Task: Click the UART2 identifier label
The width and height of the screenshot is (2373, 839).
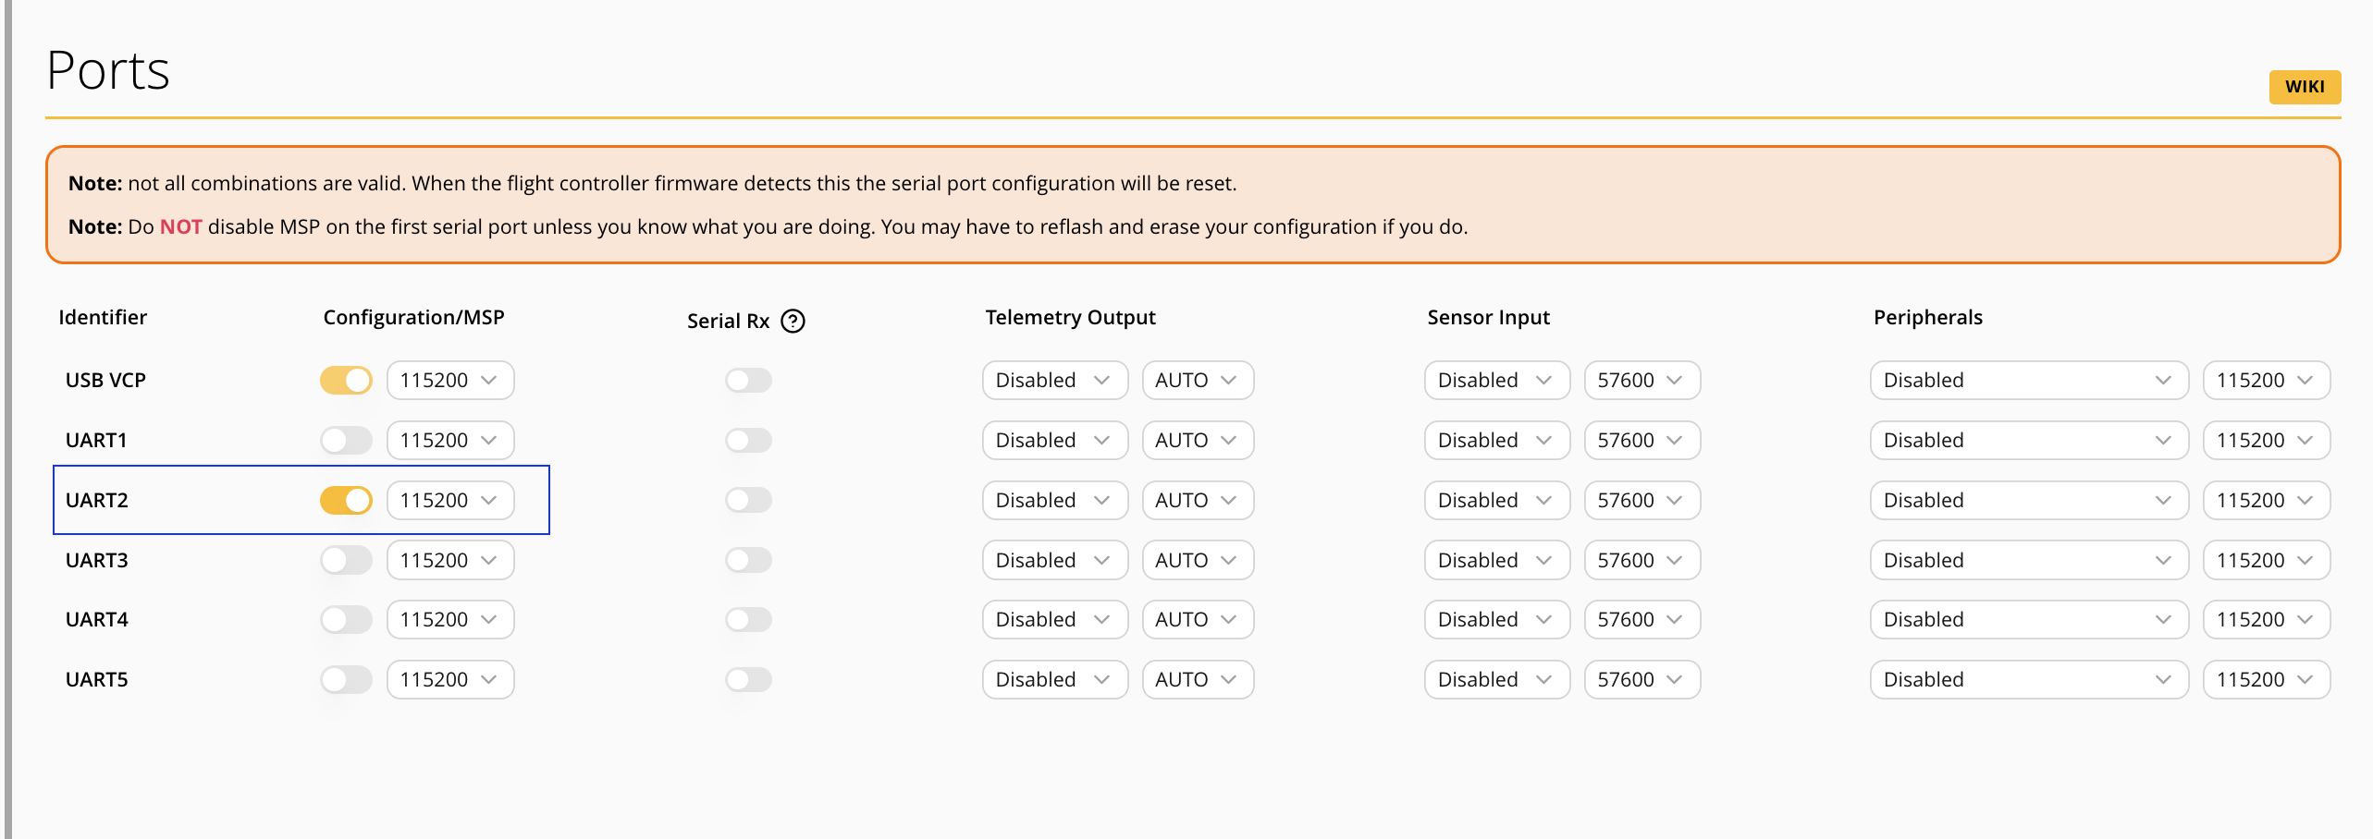Action: click(97, 500)
